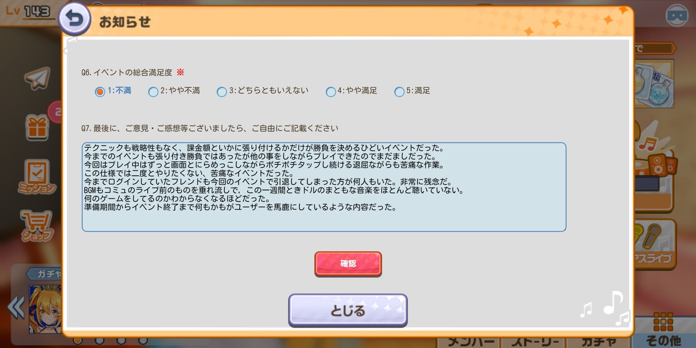The height and width of the screenshot is (348, 696).
Task: Open the gacha character banner thumbnail
Action: [x=45, y=309]
